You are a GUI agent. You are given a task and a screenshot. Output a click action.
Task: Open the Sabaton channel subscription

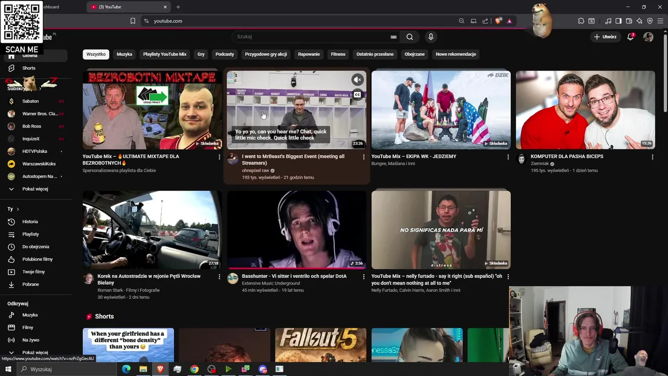pyautogui.click(x=30, y=101)
